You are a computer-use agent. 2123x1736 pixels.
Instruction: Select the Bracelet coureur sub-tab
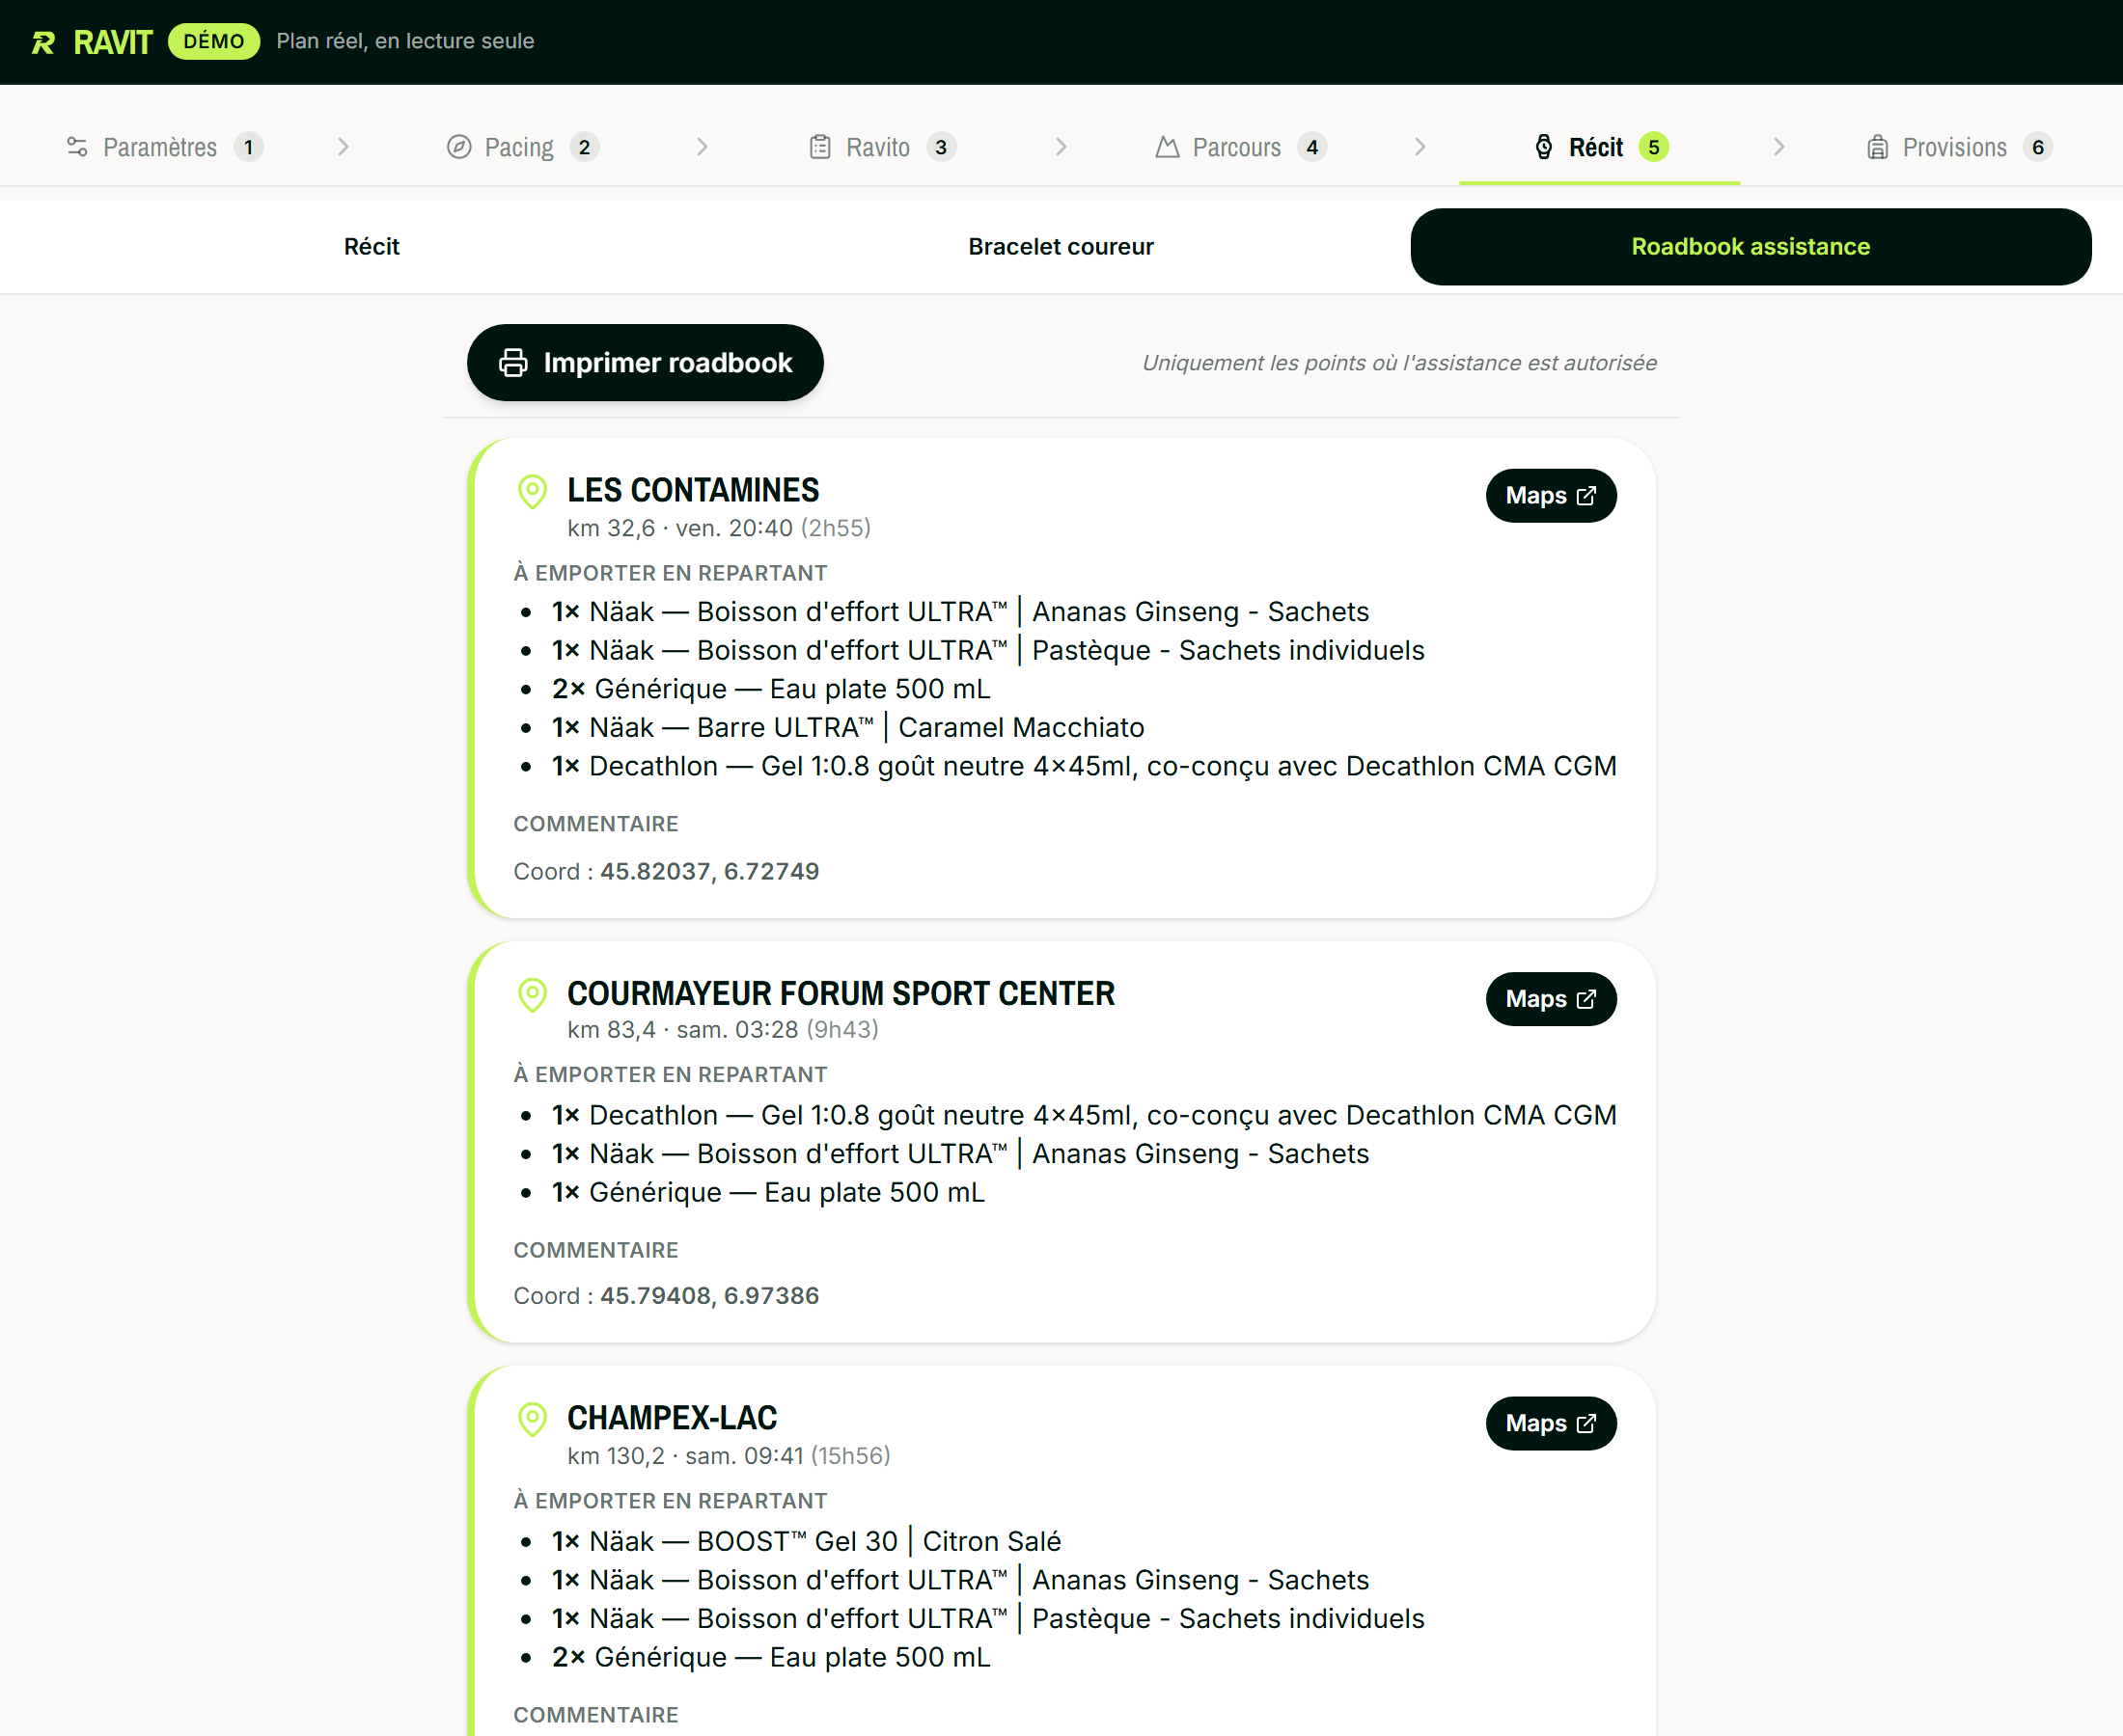pyautogui.click(x=1061, y=247)
